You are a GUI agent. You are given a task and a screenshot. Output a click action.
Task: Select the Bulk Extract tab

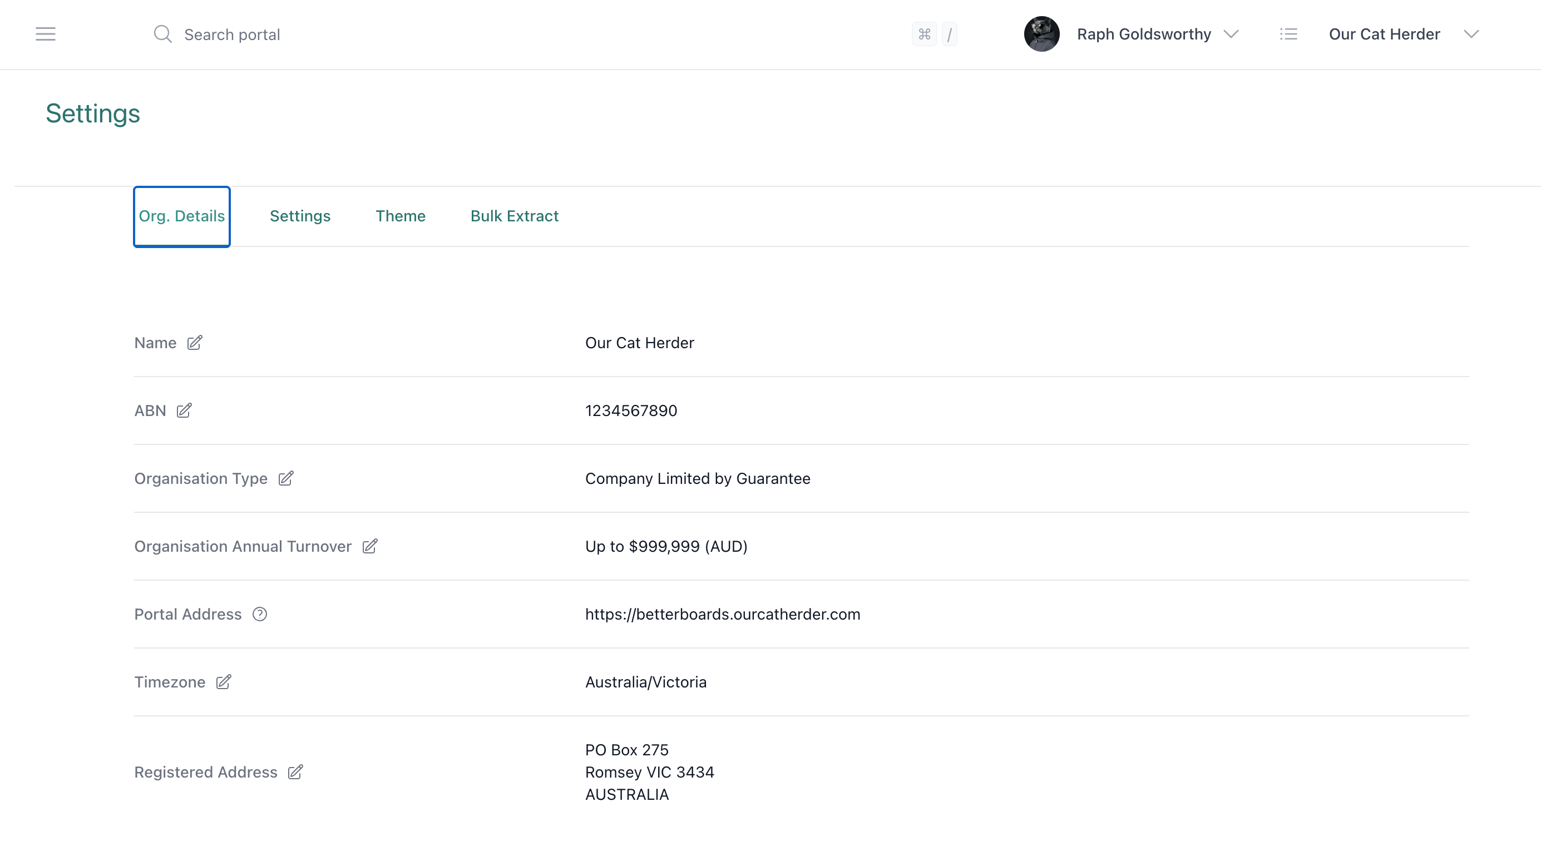pos(514,216)
